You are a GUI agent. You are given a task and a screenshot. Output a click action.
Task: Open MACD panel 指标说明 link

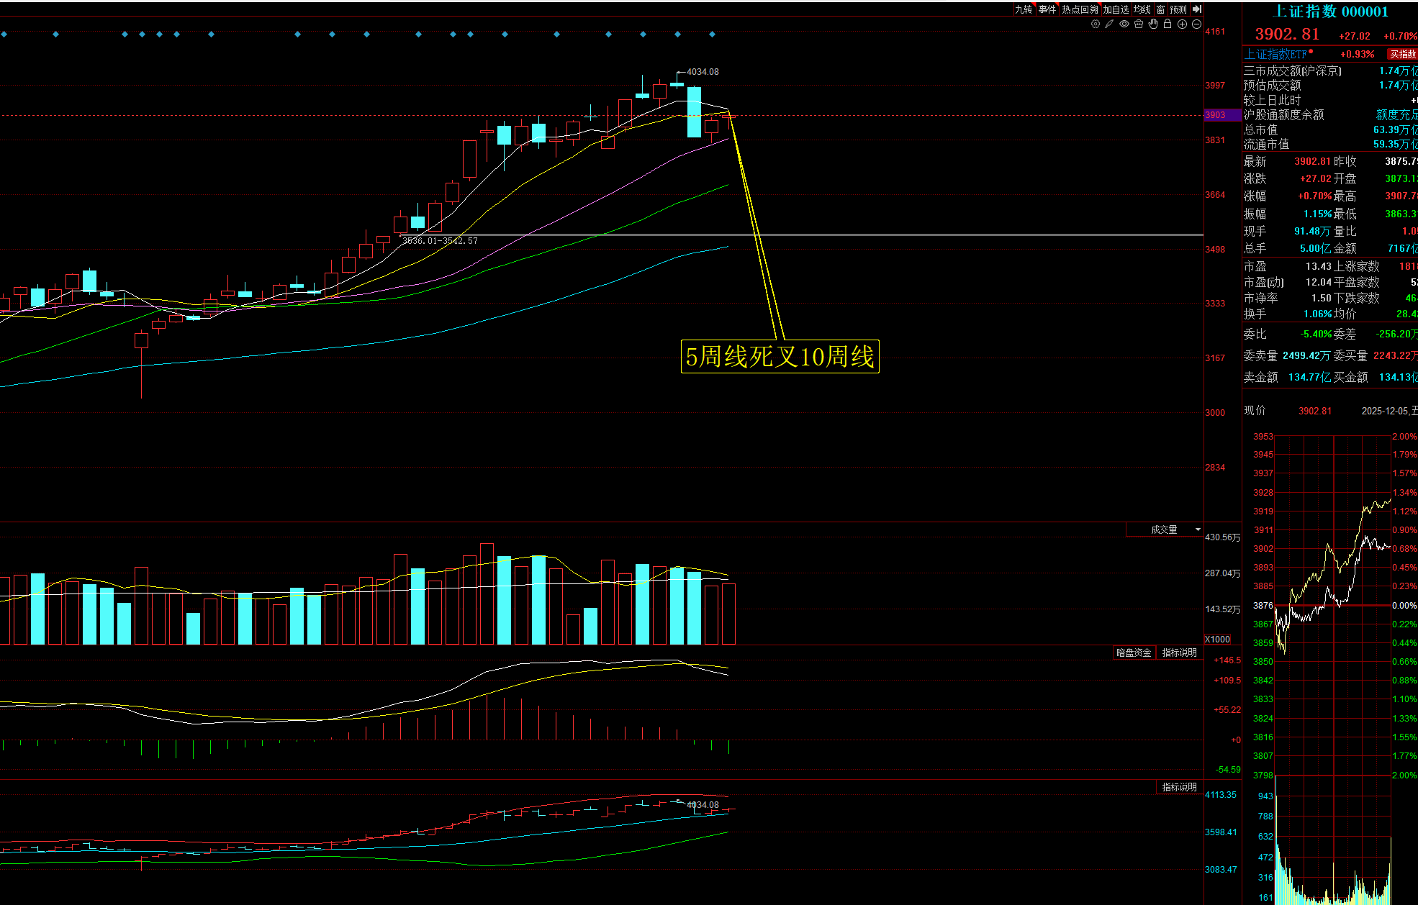coord(1179,652)
